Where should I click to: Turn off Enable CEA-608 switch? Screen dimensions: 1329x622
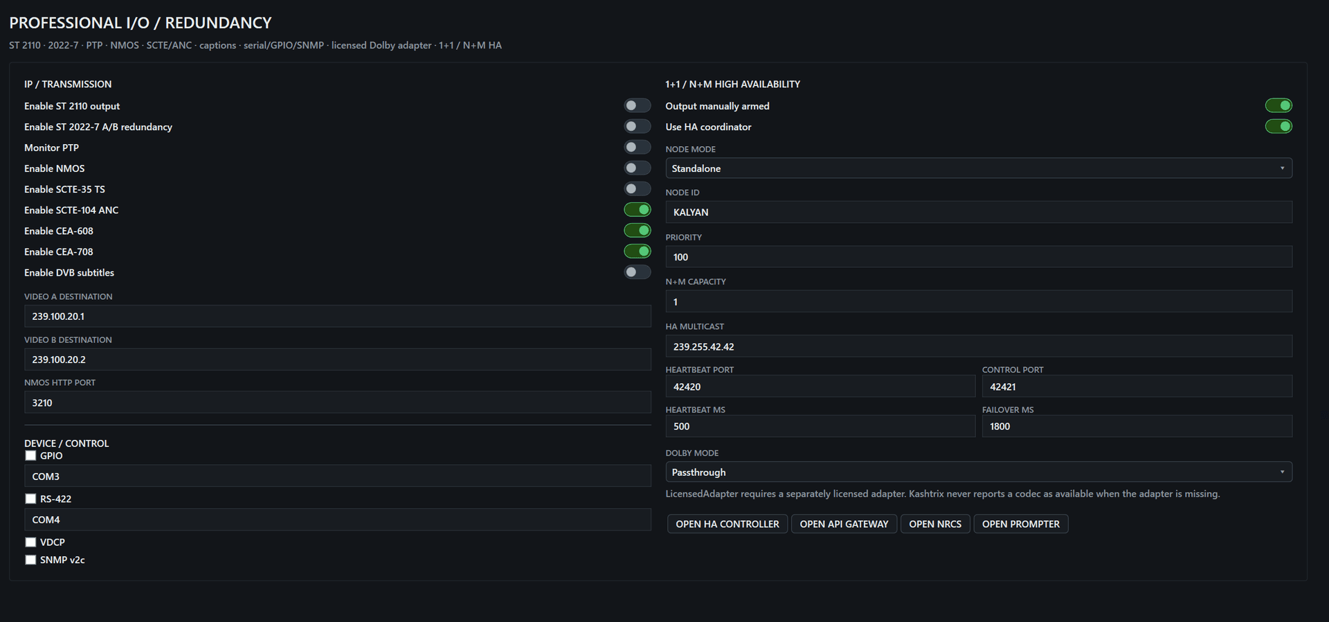[637, 230]
